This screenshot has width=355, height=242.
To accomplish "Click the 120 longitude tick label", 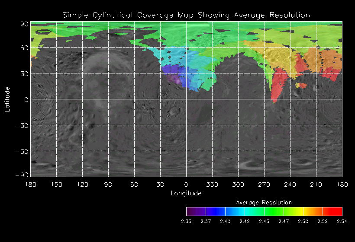I will [x=82, y=185].
